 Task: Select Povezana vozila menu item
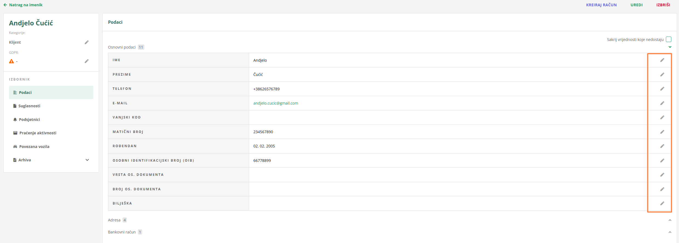coord(34,147)
